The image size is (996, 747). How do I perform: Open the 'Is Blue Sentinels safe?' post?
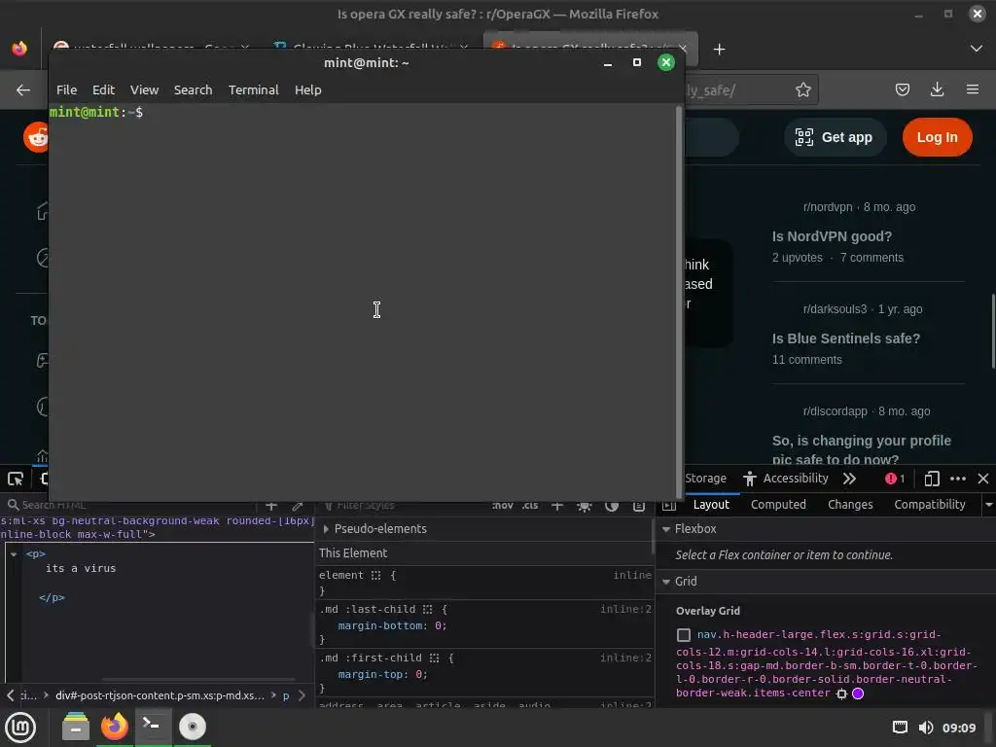(845, 338)
